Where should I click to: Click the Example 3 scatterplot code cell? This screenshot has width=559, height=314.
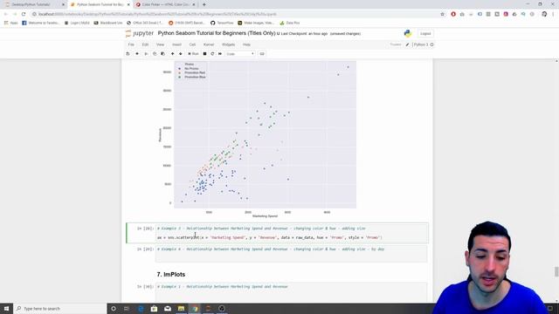point(292,233)
